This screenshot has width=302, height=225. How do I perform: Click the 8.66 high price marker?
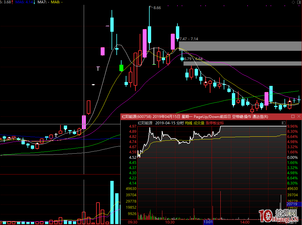157,8
